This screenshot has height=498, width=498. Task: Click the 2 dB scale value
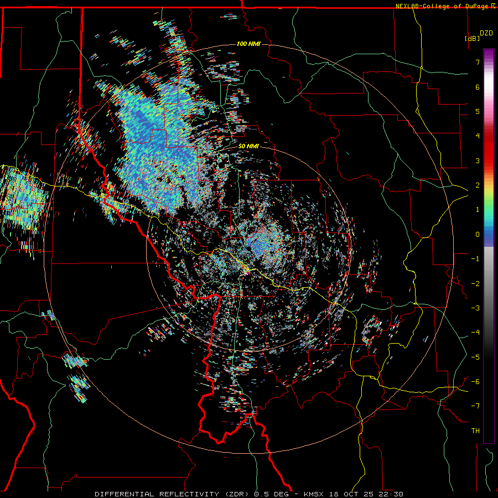click(478, 185)
